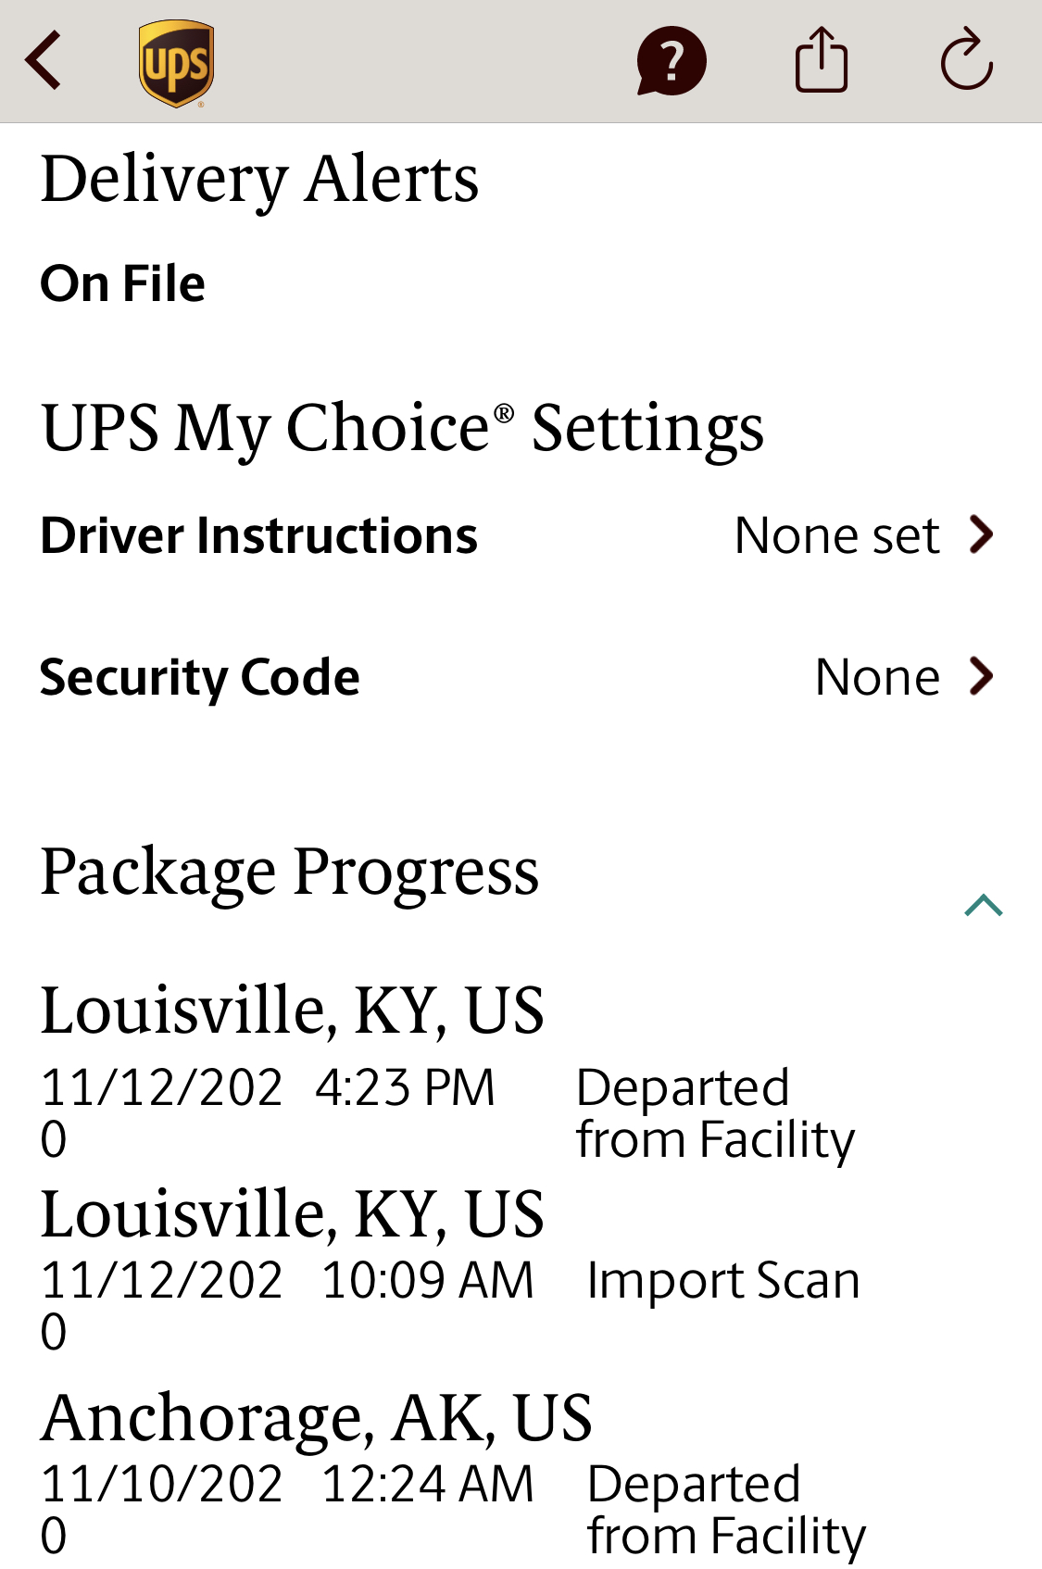Tap the On File label
The image size is (1042, 1569).
coord(123,283)
